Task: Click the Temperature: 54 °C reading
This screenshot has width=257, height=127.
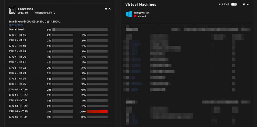Action: (x=44, y=13)
